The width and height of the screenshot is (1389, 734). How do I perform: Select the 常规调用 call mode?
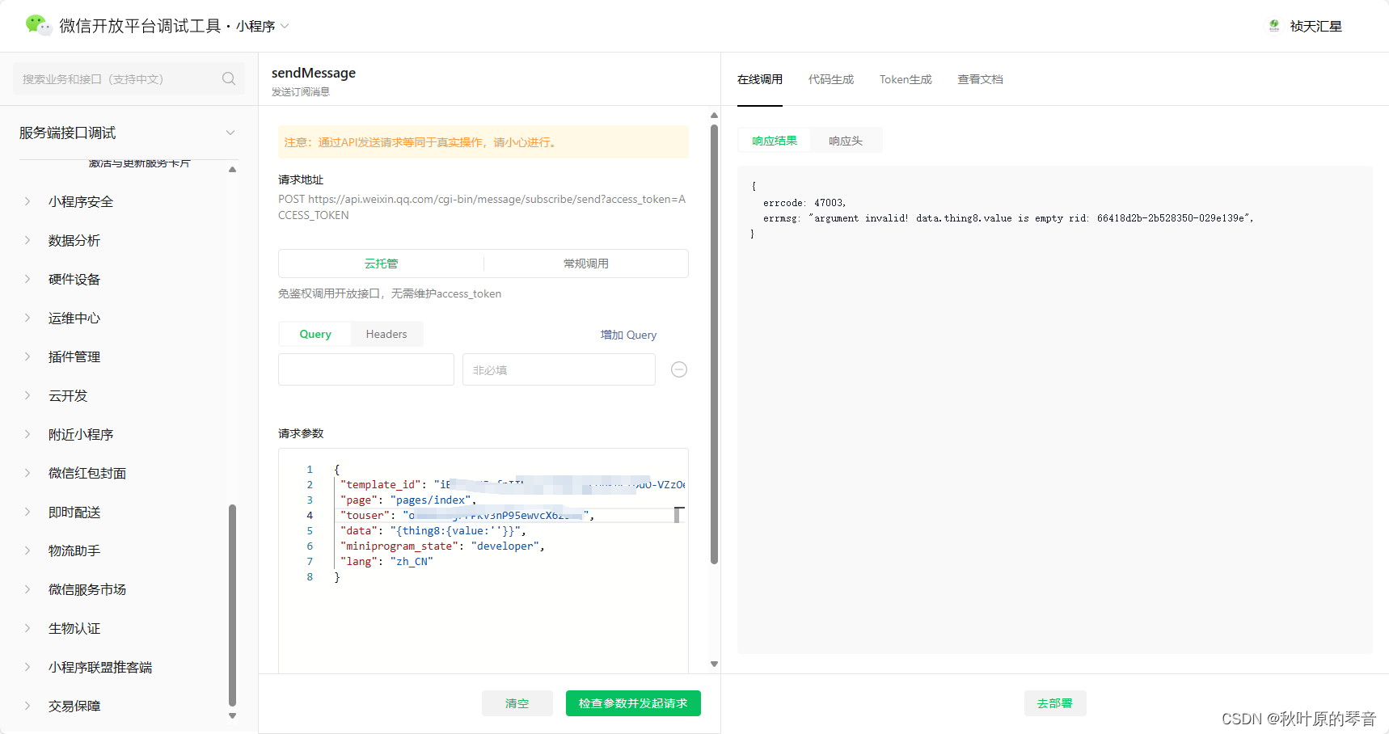pos(586,264)
